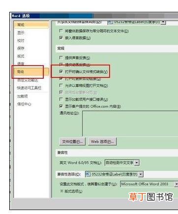The height and width of the screenshot is (214, 178).
Task: Expand the 英文 Word 6.0/95 文档 dropdown
Action: click(x=137, y=163)
